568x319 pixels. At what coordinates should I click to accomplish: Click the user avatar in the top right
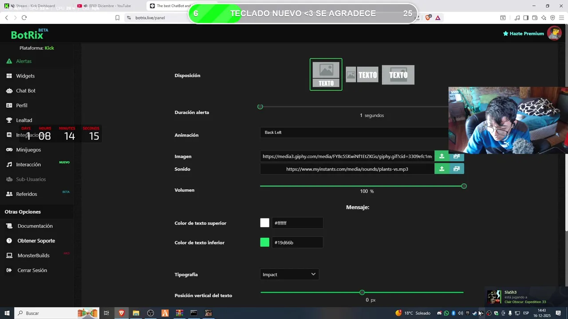coord(554,33)
